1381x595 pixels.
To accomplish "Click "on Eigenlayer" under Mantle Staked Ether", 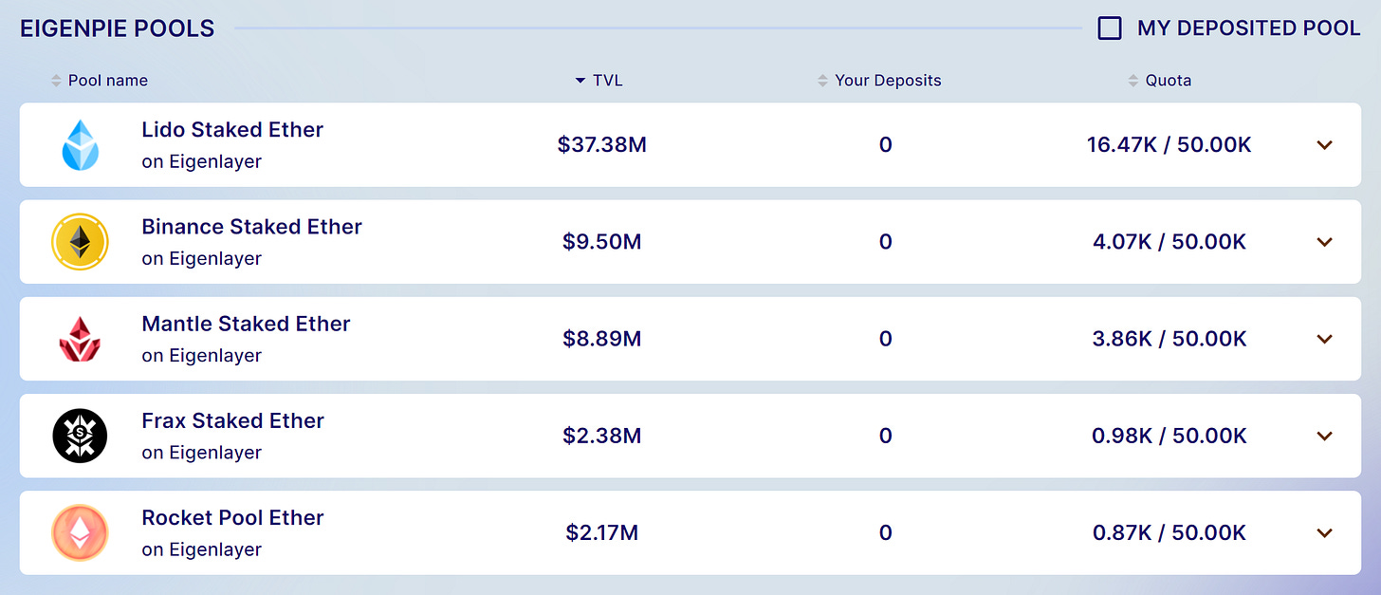I will [201, 355].
